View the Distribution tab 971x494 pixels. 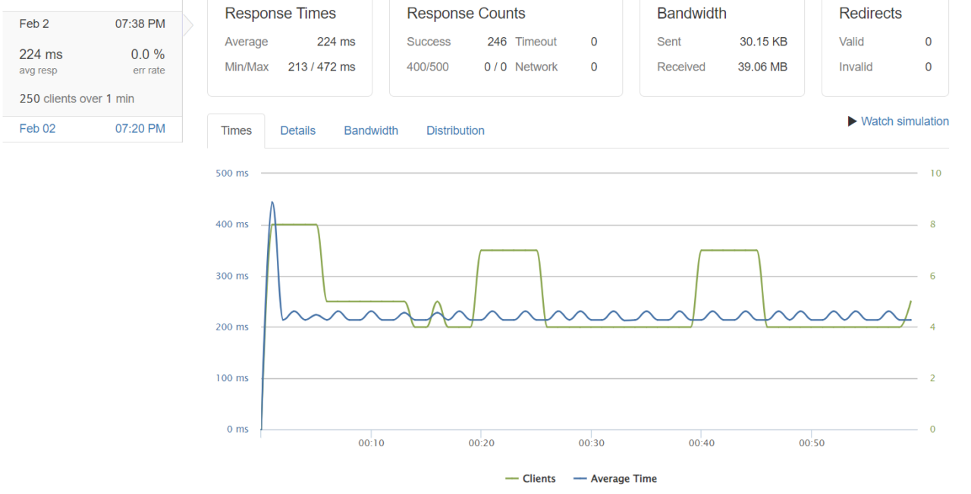point(455,130)
